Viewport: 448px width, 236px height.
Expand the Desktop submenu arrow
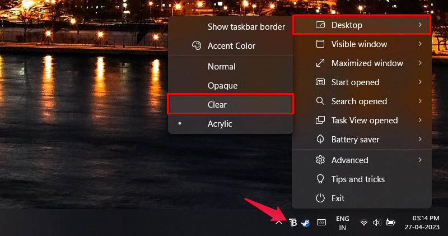click(x=420, y=25)
